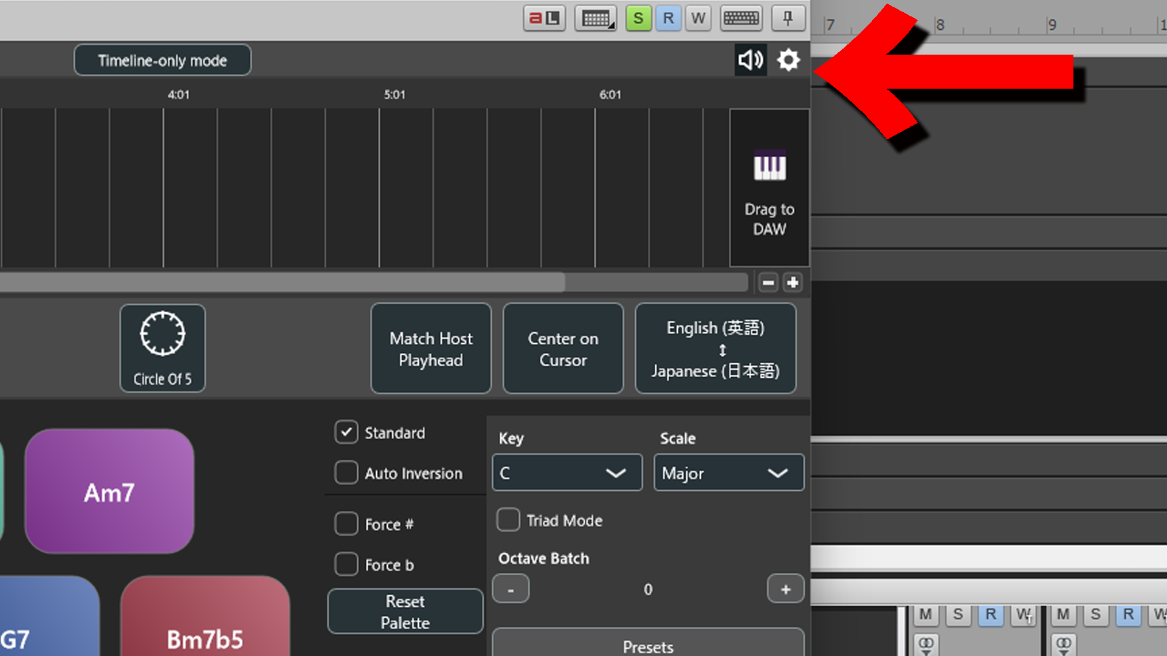
Task: Increase Octave Batch with plus button
Action: pyautogui.click(x=785, y=589)
